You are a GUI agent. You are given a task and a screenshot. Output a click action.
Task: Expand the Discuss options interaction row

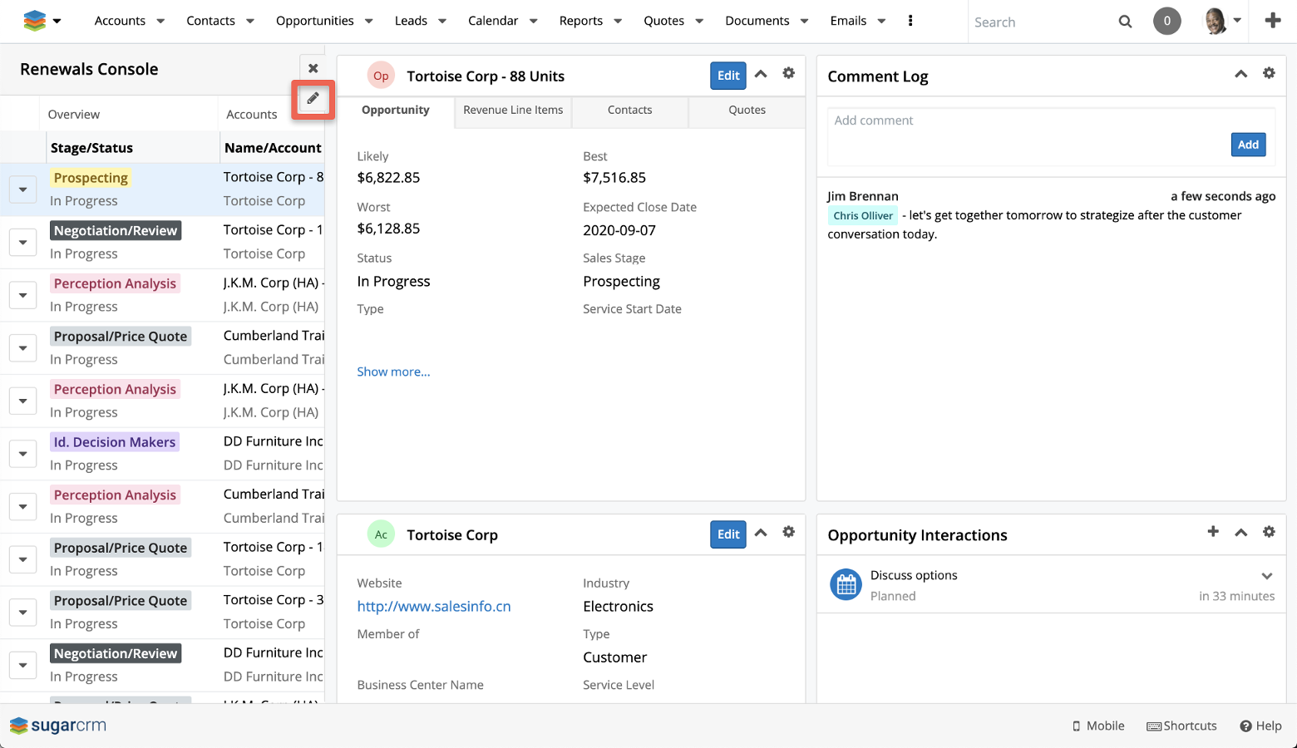point(1266,576)
